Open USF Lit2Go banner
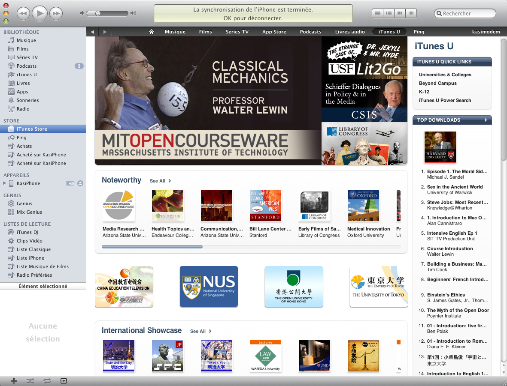The height and width of the screenshot is (386, 507). click(x=364, y=58)
